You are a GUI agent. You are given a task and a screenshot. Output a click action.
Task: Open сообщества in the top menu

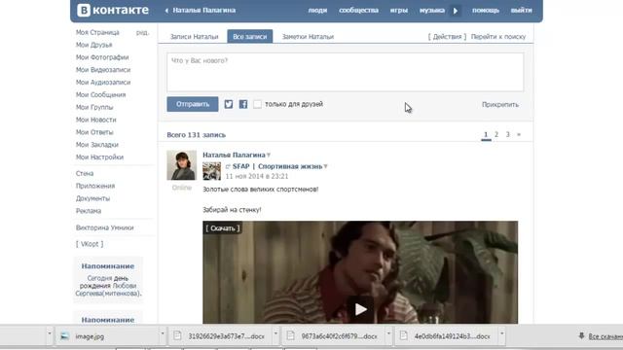(x=359, y=11)
